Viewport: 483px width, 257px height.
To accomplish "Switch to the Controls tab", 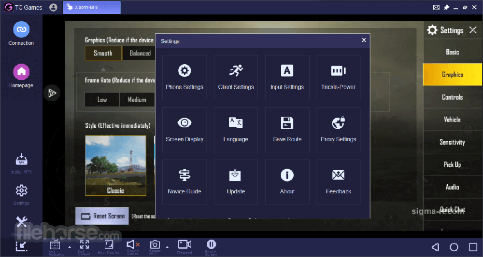I will (x=452, y=97).
